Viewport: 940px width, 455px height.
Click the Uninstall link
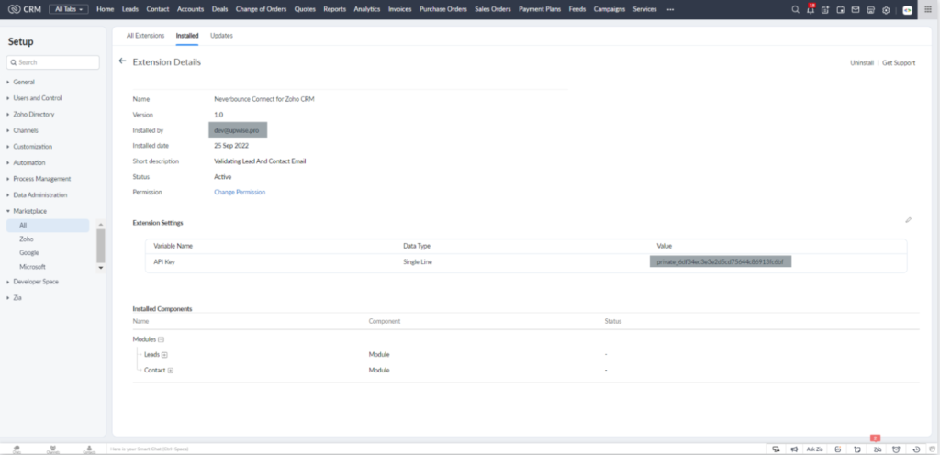click(862, 63)
